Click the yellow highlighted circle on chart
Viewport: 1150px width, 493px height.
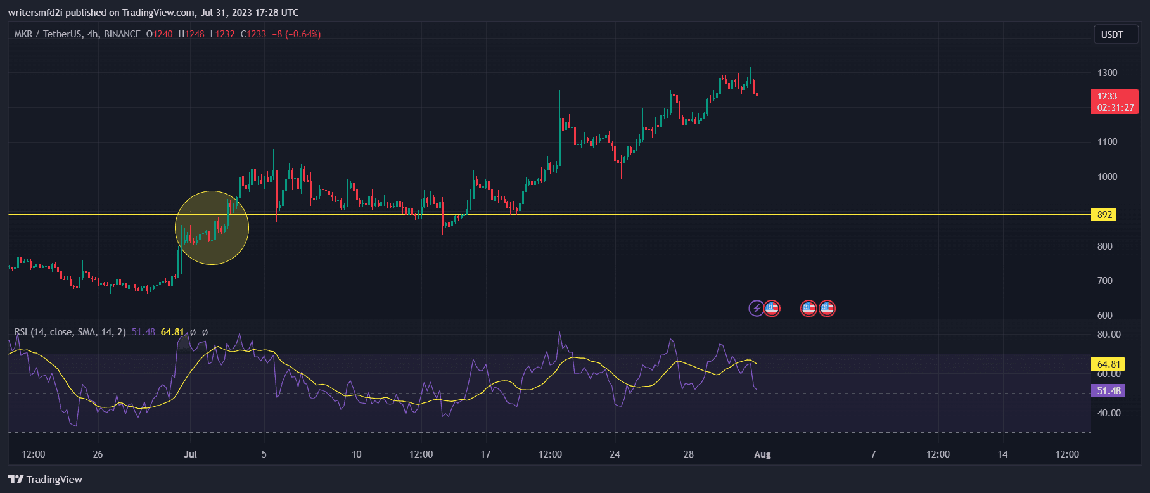212,227
